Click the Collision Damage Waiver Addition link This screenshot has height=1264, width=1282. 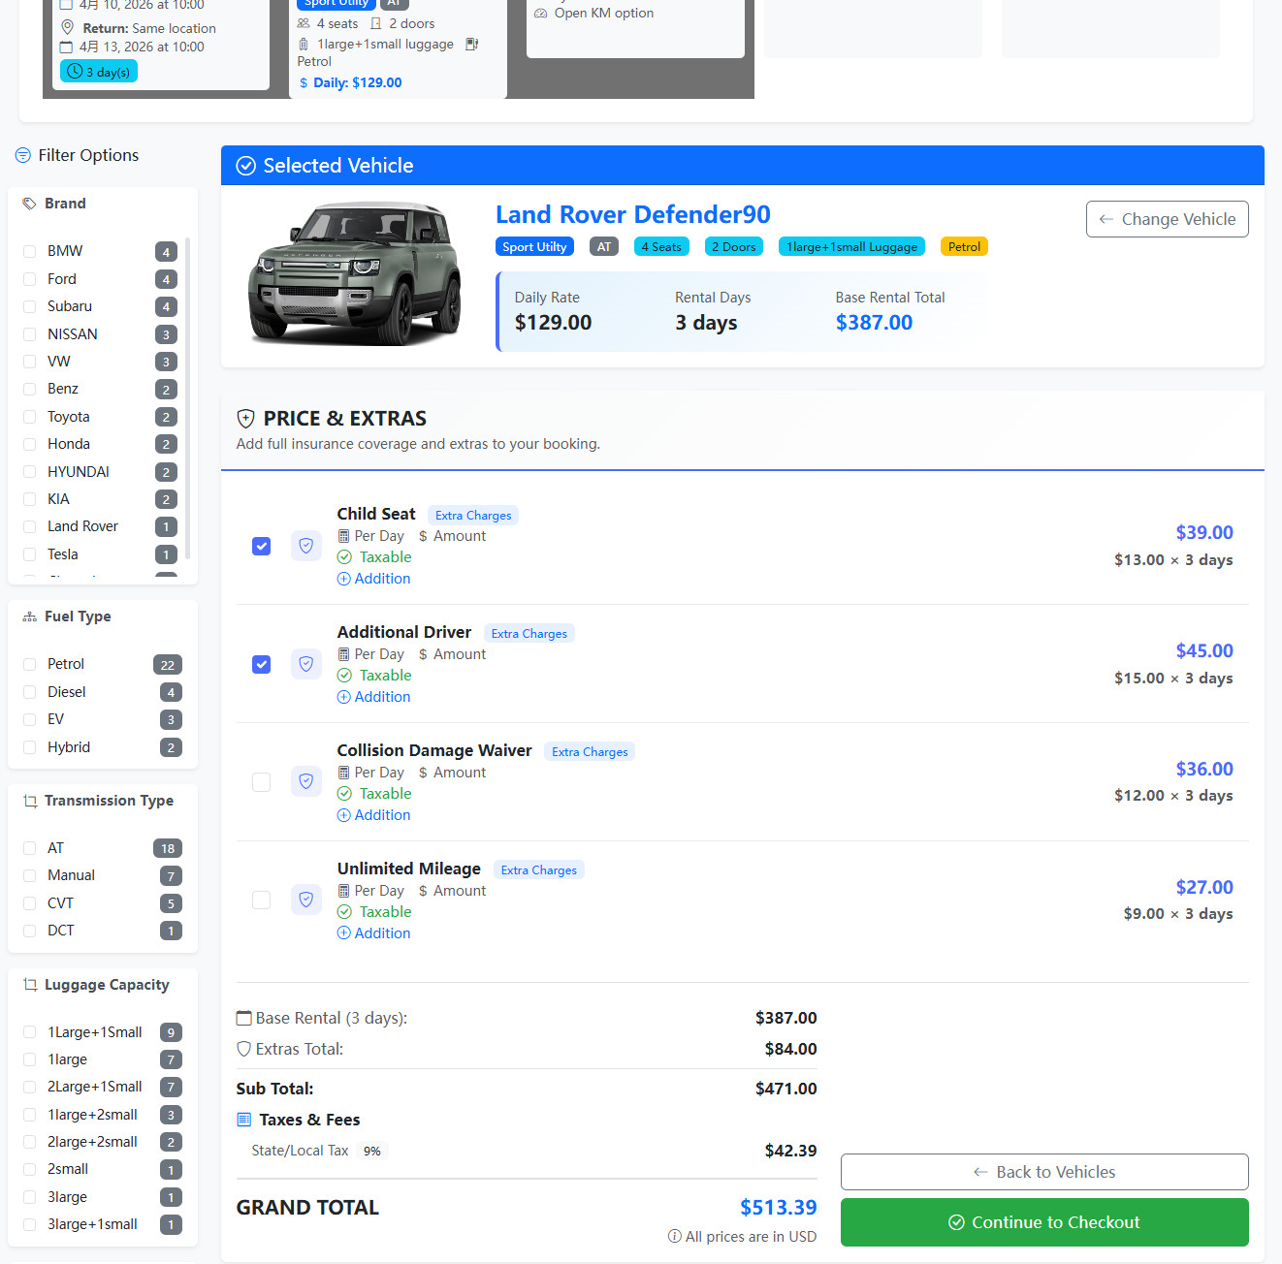coord(373,815)
